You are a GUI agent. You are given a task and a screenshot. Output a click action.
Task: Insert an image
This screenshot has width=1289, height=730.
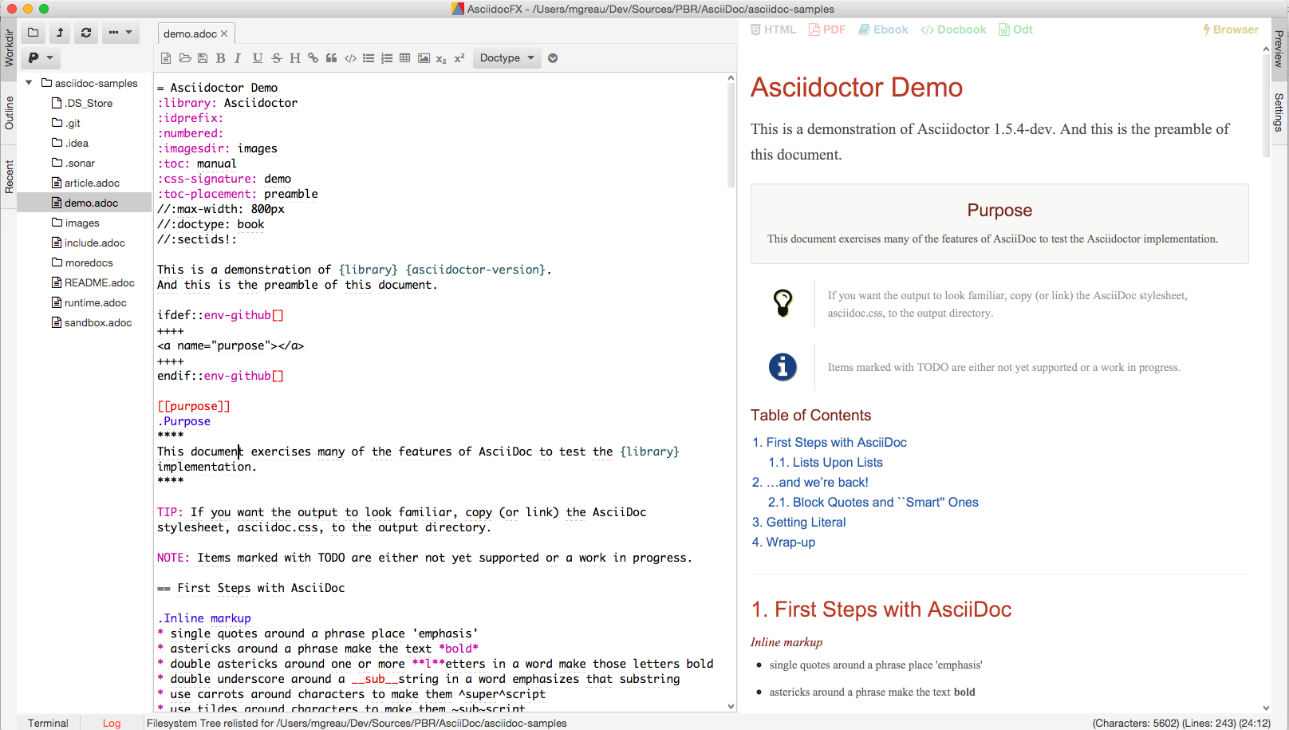coord(424,58)
